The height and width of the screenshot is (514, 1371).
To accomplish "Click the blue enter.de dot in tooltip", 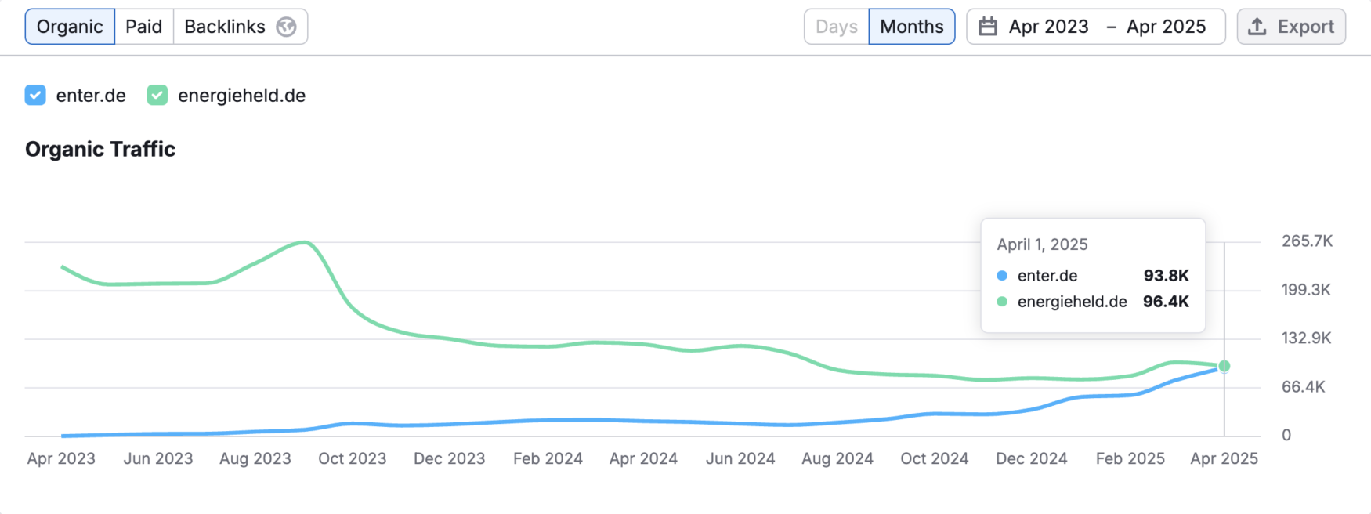I will click(x=1002, y=276).
